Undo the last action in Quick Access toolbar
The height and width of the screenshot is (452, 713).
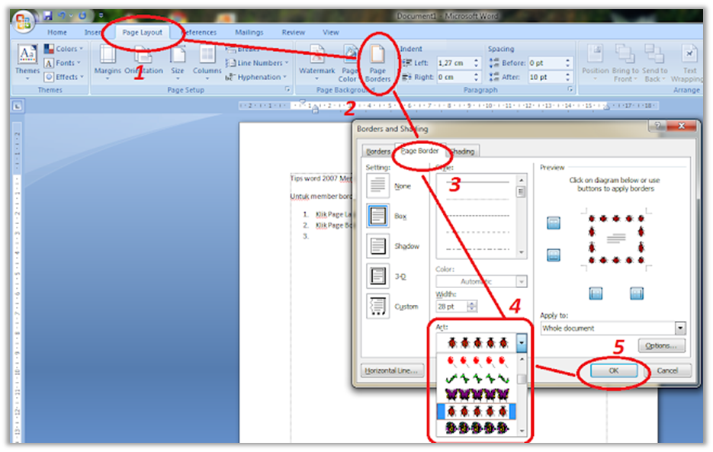62,16
